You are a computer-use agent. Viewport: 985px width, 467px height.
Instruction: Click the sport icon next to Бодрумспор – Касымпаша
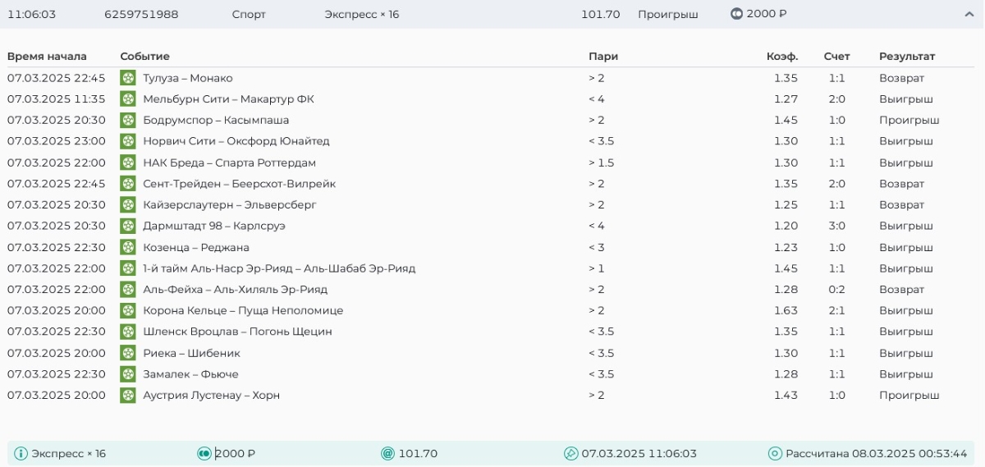[128, 120]
